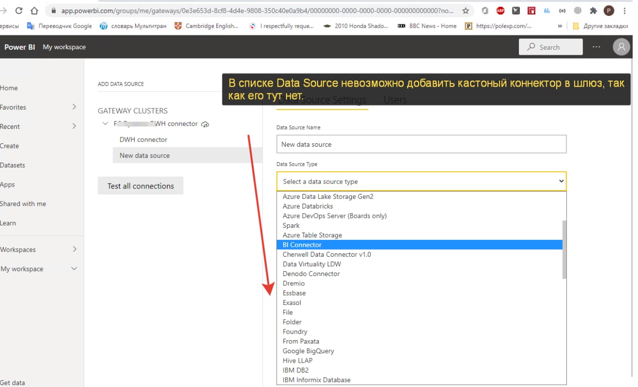Click the dropdown list scrollbar thumb
The width and height of the screenshot is (638, 387).
click(564, 250)
